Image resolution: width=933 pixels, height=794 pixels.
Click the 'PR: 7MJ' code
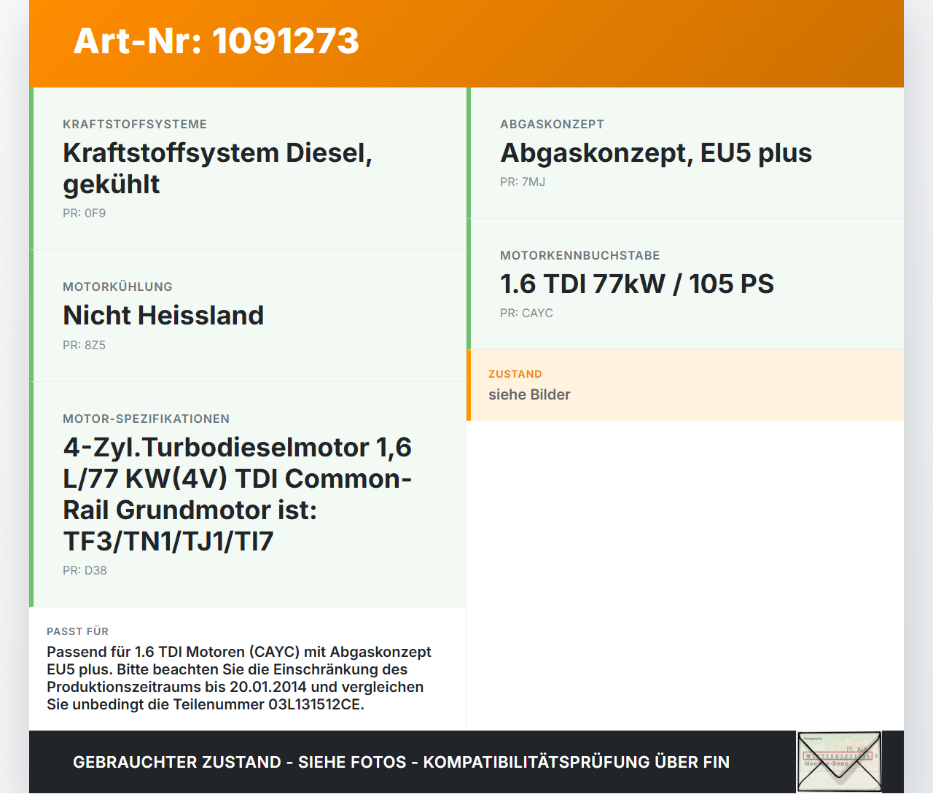point(523,182)
